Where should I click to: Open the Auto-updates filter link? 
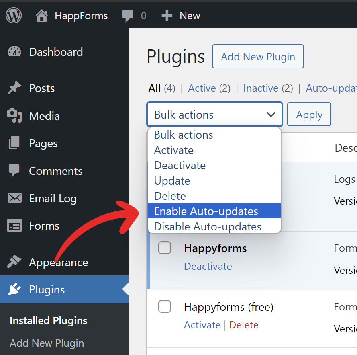(331, 88)
